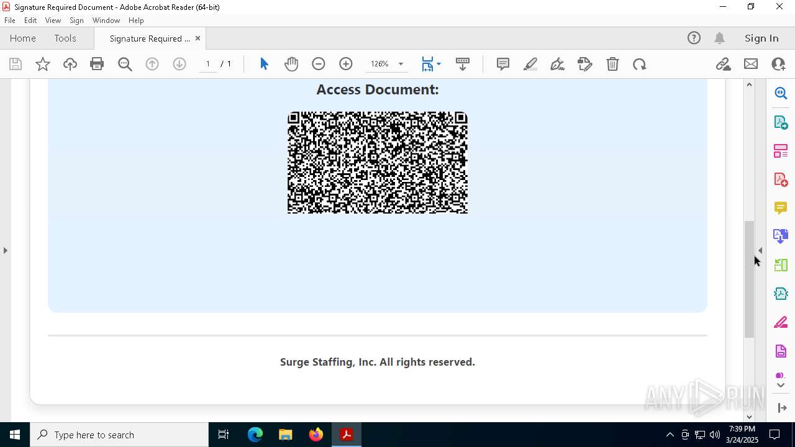Zoom in with plus icon

pos(346,64)
